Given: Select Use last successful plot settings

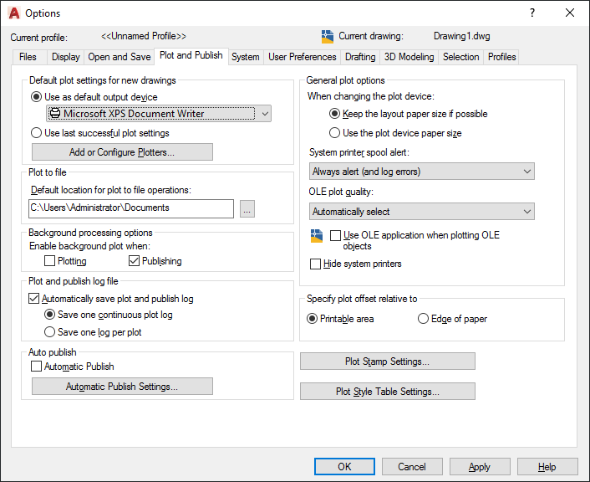Looking at the screenshot, I should 36,133.
